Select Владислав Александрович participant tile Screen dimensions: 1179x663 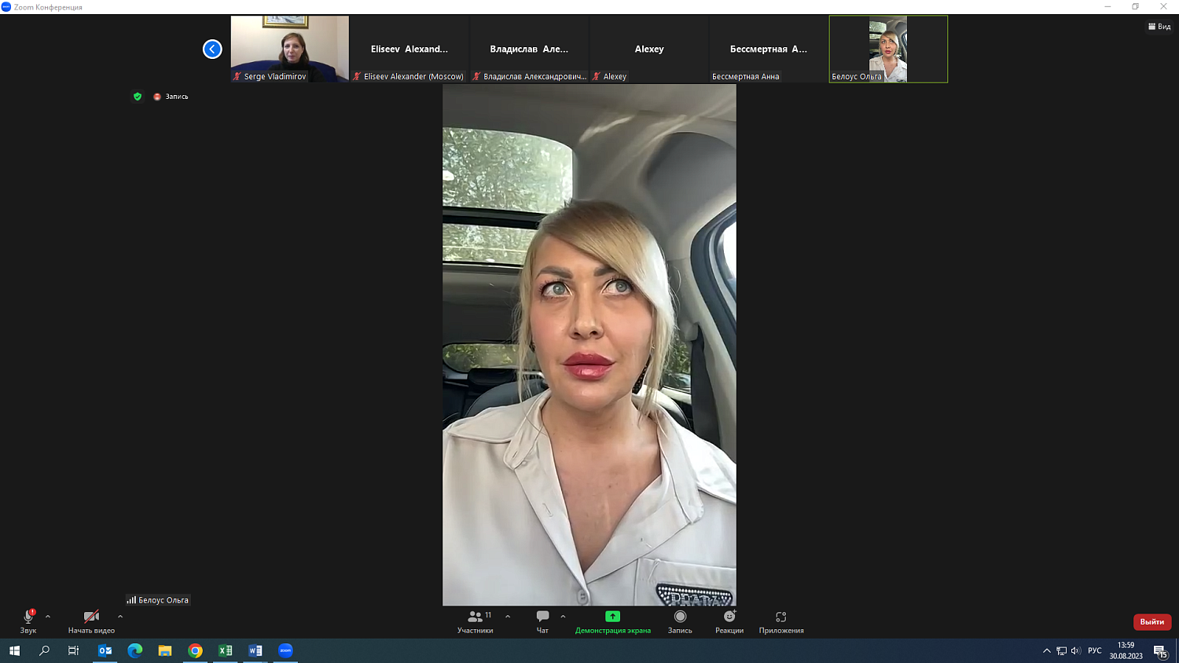point(529,49)
